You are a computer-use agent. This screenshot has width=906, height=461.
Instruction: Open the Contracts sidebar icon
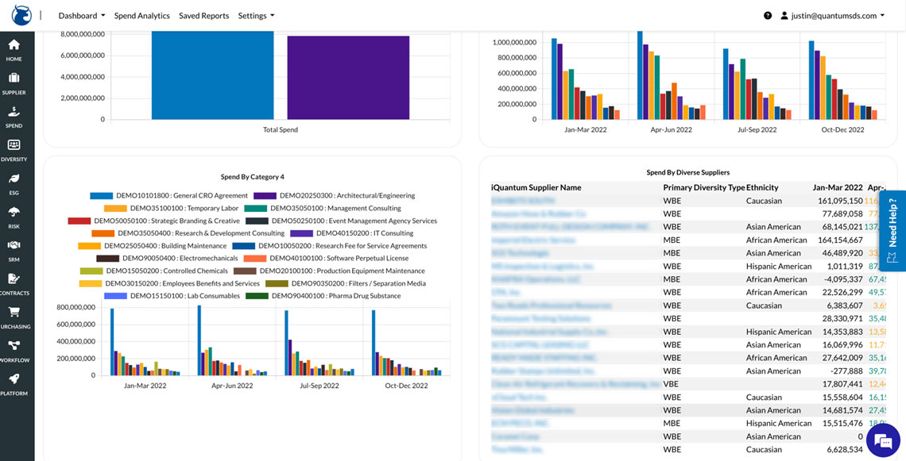(14, 283)
